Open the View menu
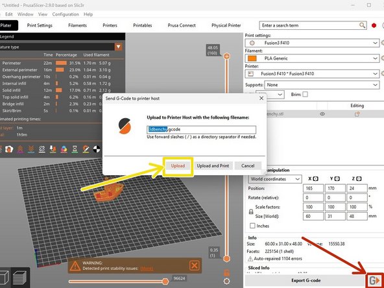384x288 pixels. pyautogui.click(x=43, y=14)
